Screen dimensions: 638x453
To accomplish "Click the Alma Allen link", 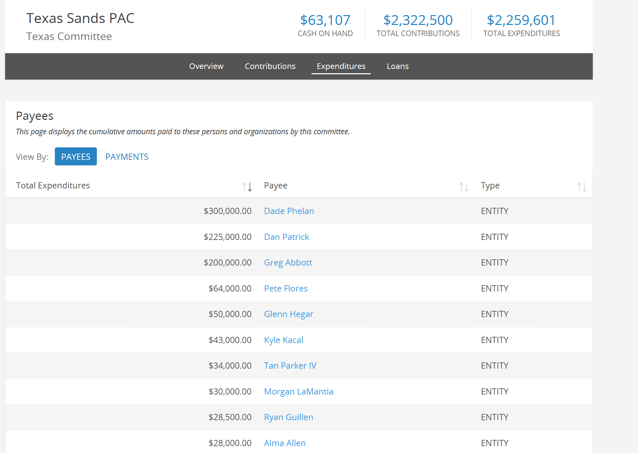I will (285, 443).
